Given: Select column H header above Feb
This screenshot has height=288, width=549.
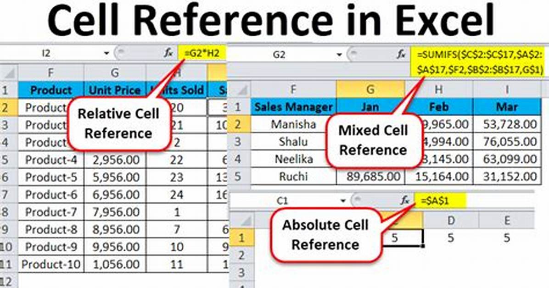Looking at the screenshot, I should click(439, 90).
